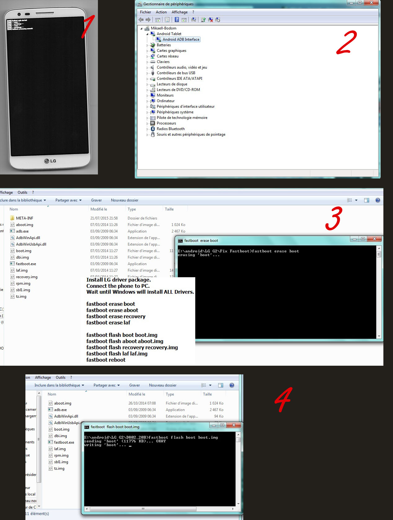The image size is (393, 520).
Task: Click the Uninstall device icon with red X
Action: 210,20
